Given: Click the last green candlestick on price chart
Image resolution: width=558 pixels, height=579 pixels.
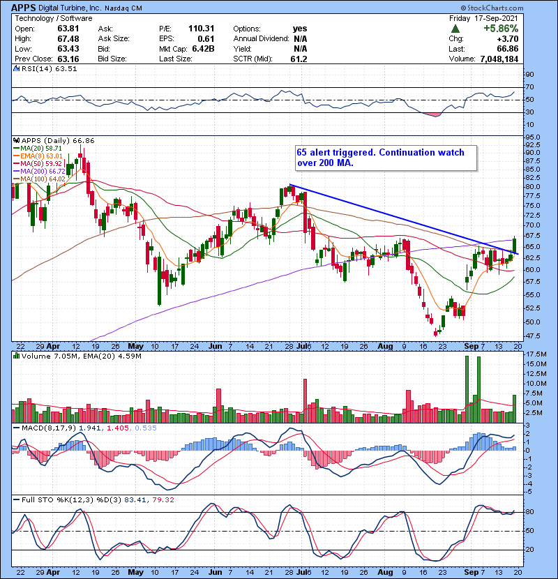Looking at the screenshot, I should [x=515, y=245].
